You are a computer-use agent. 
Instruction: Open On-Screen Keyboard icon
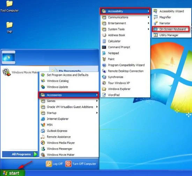pyautogui.click(x=155, y=29)
